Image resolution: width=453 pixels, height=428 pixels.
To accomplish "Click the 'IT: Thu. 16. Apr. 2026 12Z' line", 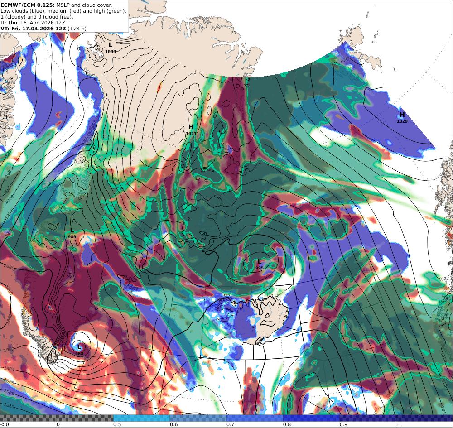I will (33, 23).
